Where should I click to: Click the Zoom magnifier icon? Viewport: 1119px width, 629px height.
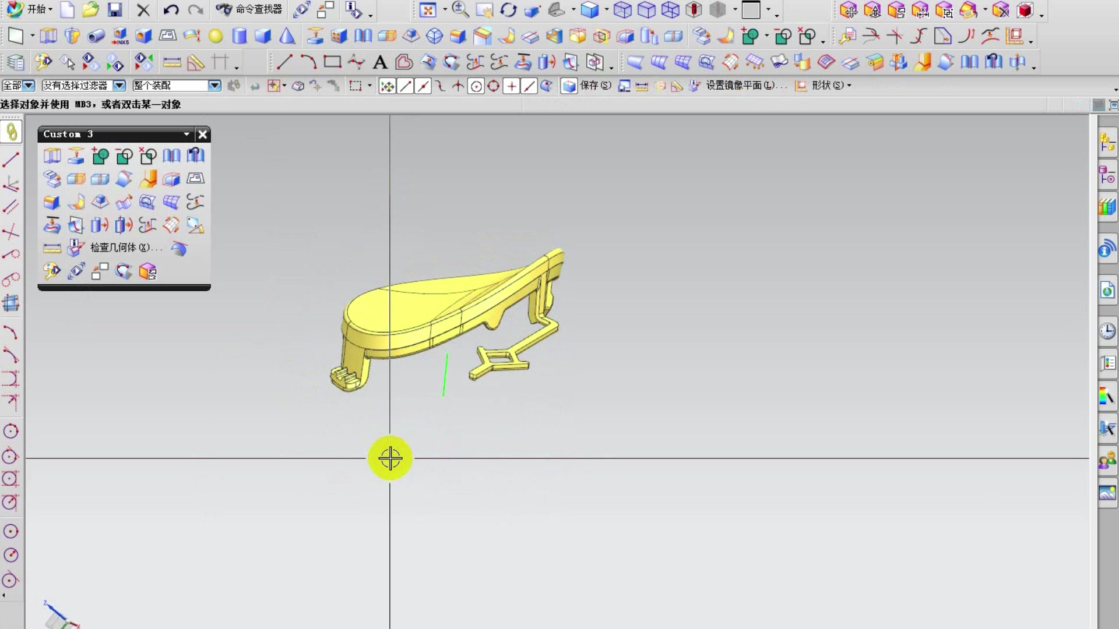click(x=460, y=10)
